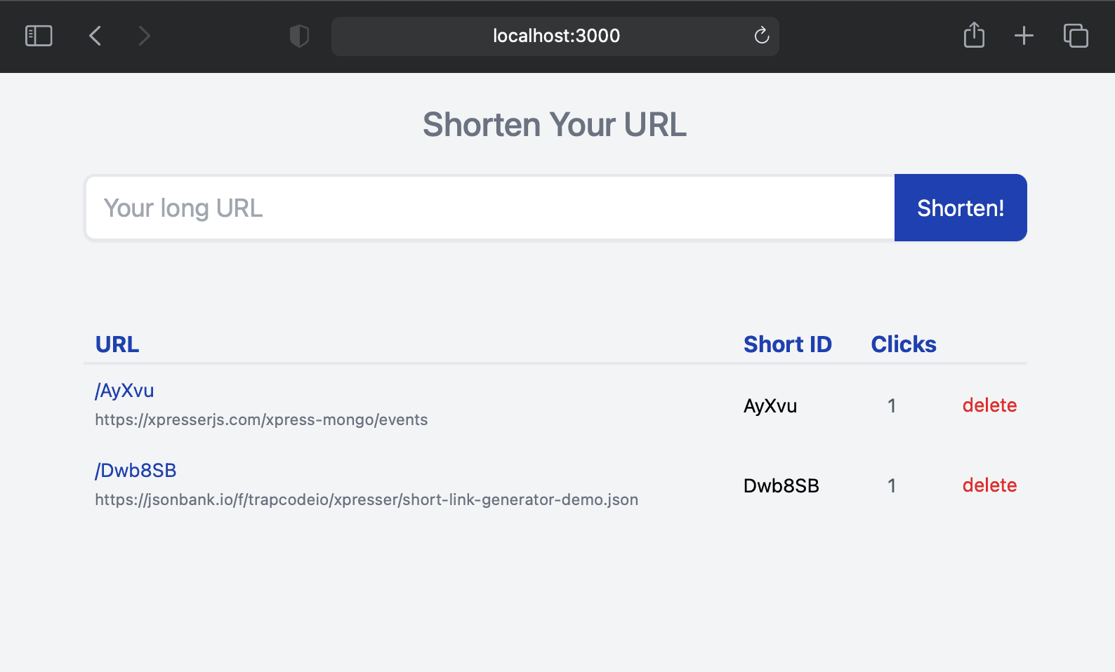This screenshot has width=1115, height=672.
Task: Delete the AyXvu short link row
Action: tap(989, 405)
